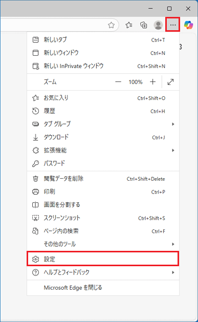Click the スクリーンショット scissors icon
Image resolution: width=198 pixels, height=322 pixels.
35,218
